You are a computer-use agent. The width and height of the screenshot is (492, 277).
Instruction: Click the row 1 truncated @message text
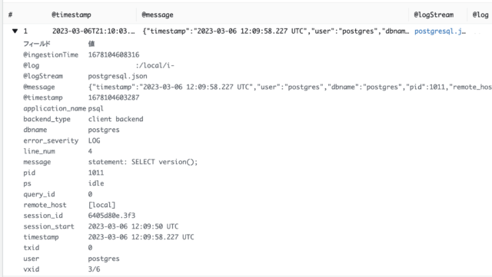[x=276, y=31]
